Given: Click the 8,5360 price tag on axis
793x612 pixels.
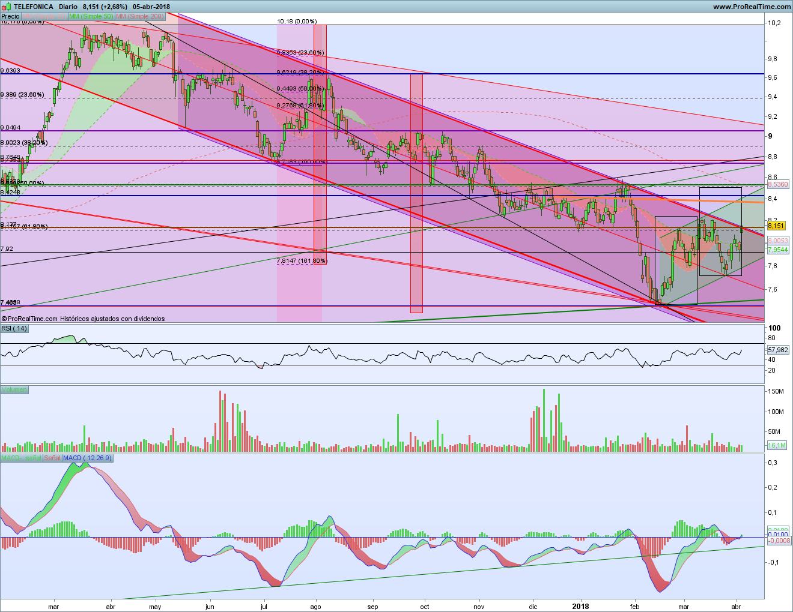Looking at the screenshot, I should point(777,185).
